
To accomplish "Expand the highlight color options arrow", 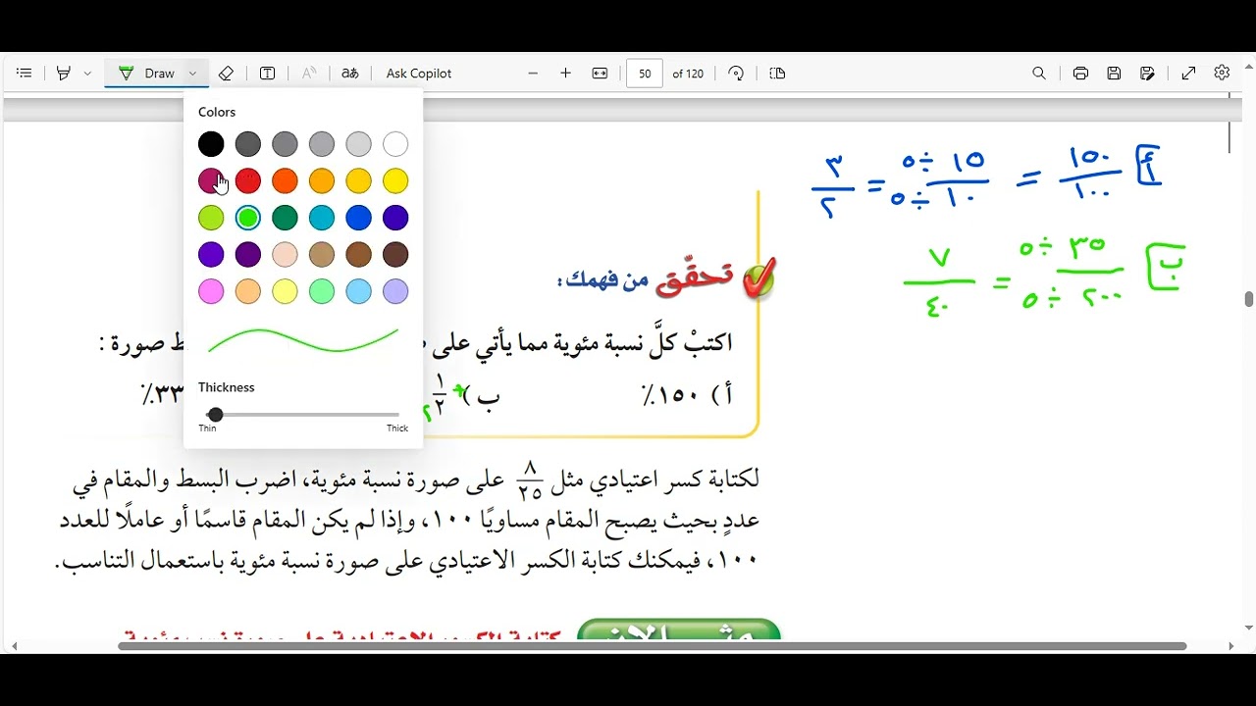I will point(87,74).
